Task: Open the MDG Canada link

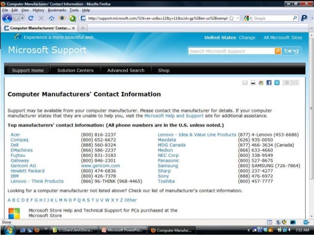Action: (x=172, y=145)
